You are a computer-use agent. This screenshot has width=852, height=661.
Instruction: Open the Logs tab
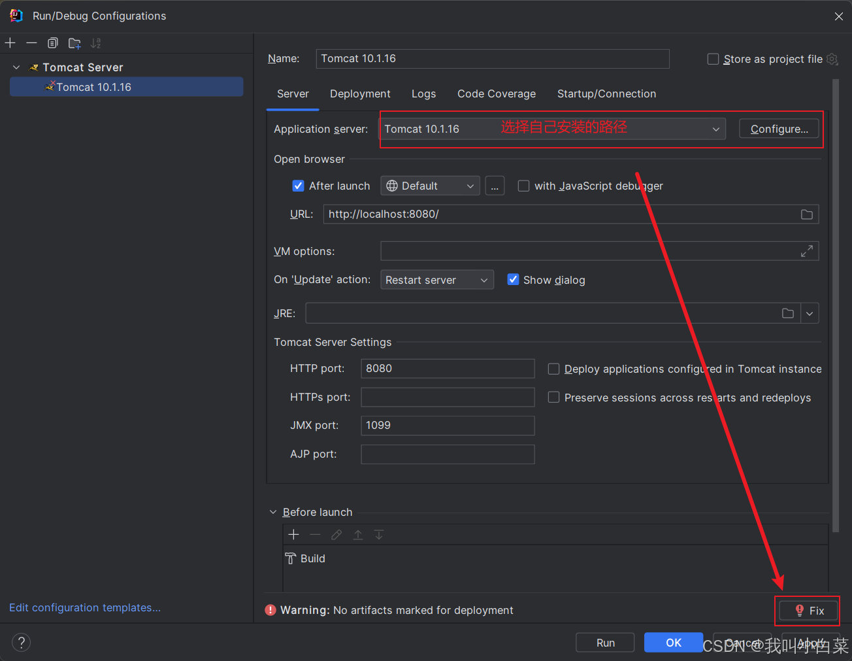423,94
